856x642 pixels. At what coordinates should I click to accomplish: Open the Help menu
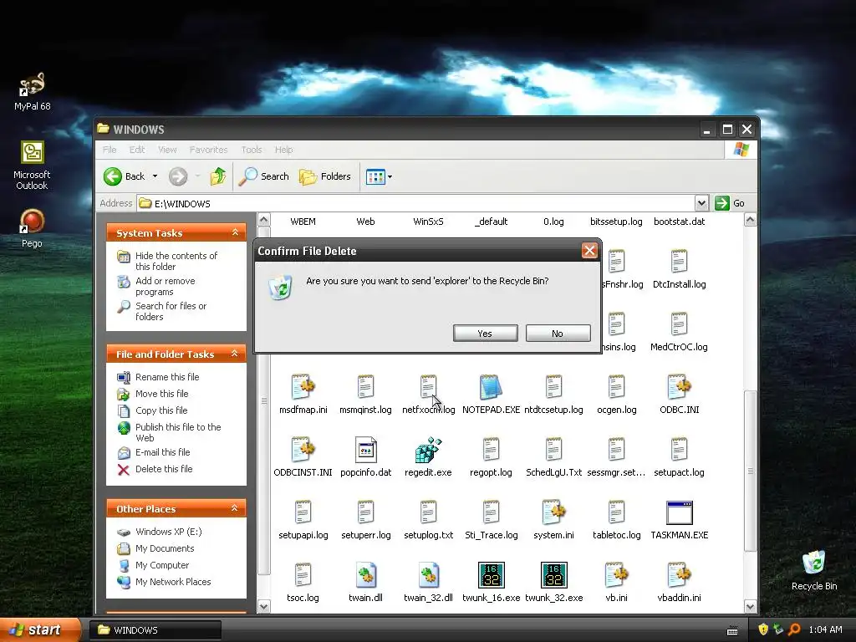pyautogui.click(x=283, y=150)
